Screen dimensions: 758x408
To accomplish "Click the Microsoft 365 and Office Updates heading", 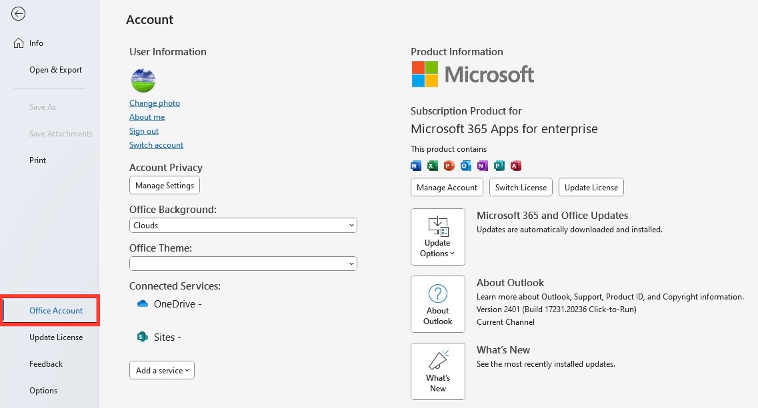I will coord(553,216).
